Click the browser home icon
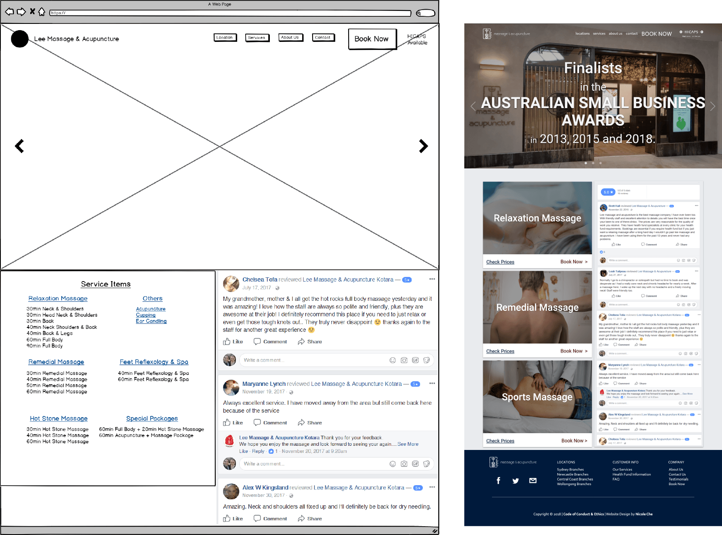This screenshot has height=535, width=722. [x=41, y=12]
